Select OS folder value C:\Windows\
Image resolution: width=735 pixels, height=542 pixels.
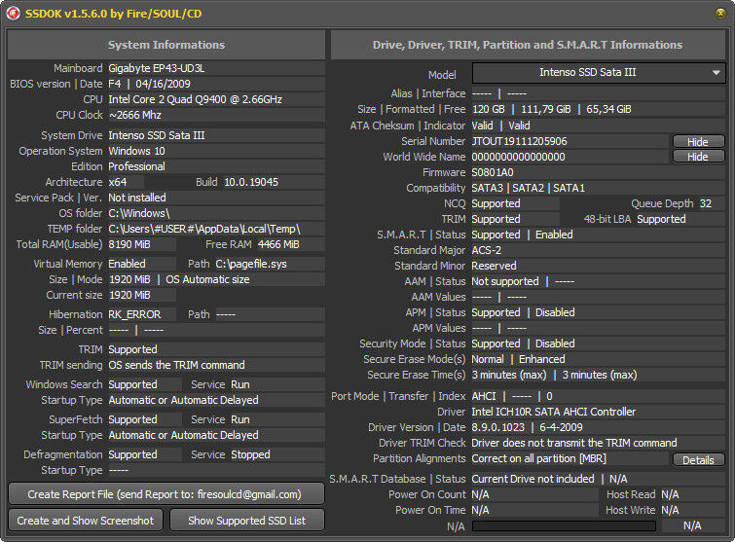139,213
